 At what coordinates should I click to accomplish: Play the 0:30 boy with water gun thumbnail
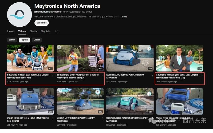point(80,58)
